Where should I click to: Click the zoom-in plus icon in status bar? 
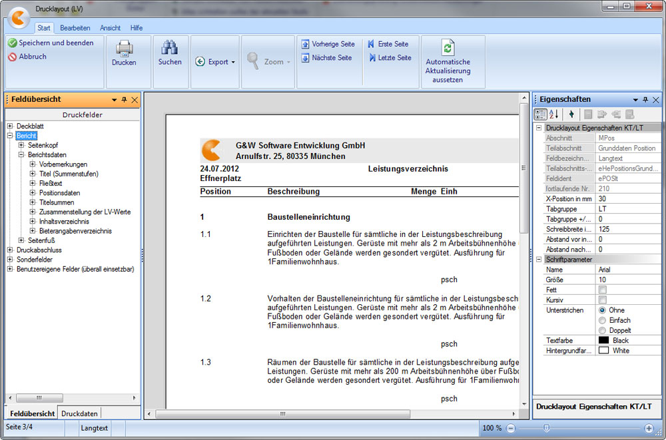point(649,428)
